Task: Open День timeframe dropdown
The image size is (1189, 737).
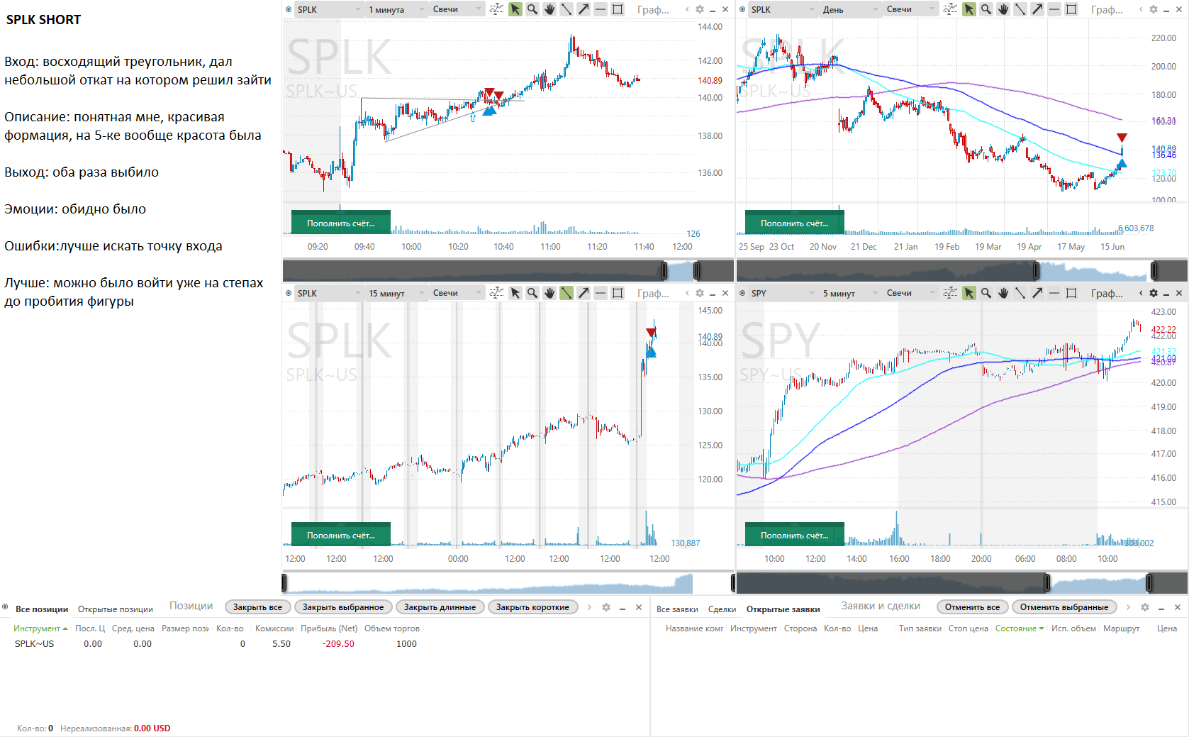Action: (850, 9)
